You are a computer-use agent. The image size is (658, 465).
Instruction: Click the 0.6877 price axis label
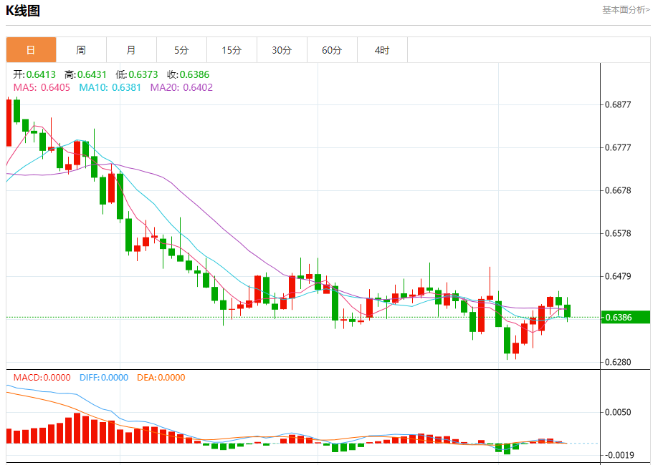[x=618, y=104]
